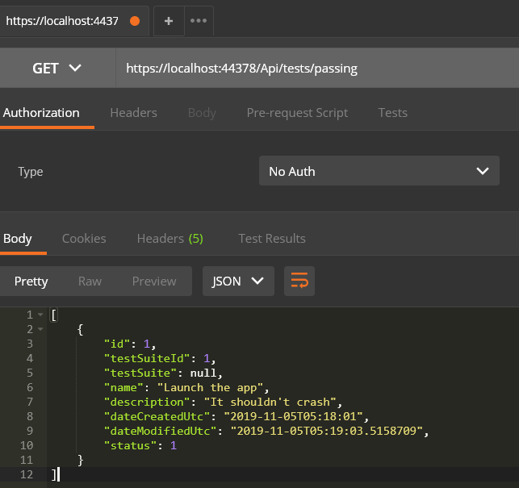
Task: Open the GET method dropdown
Action: coord(57,68)
